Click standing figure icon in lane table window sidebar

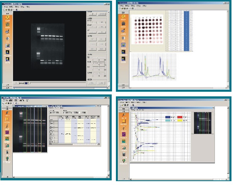(x=7, y=159)
